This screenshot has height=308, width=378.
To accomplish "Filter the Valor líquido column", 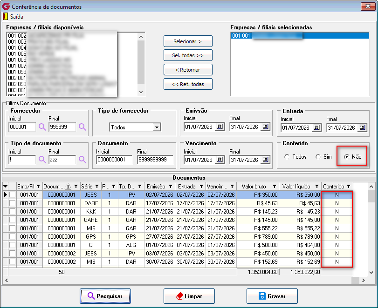I will [317, 187].
